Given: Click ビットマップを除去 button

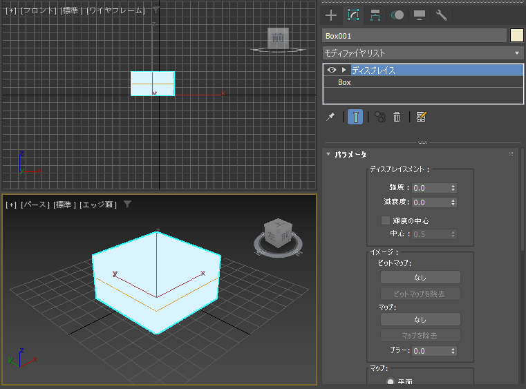Looking at the screenshot, I should point(420,294).
